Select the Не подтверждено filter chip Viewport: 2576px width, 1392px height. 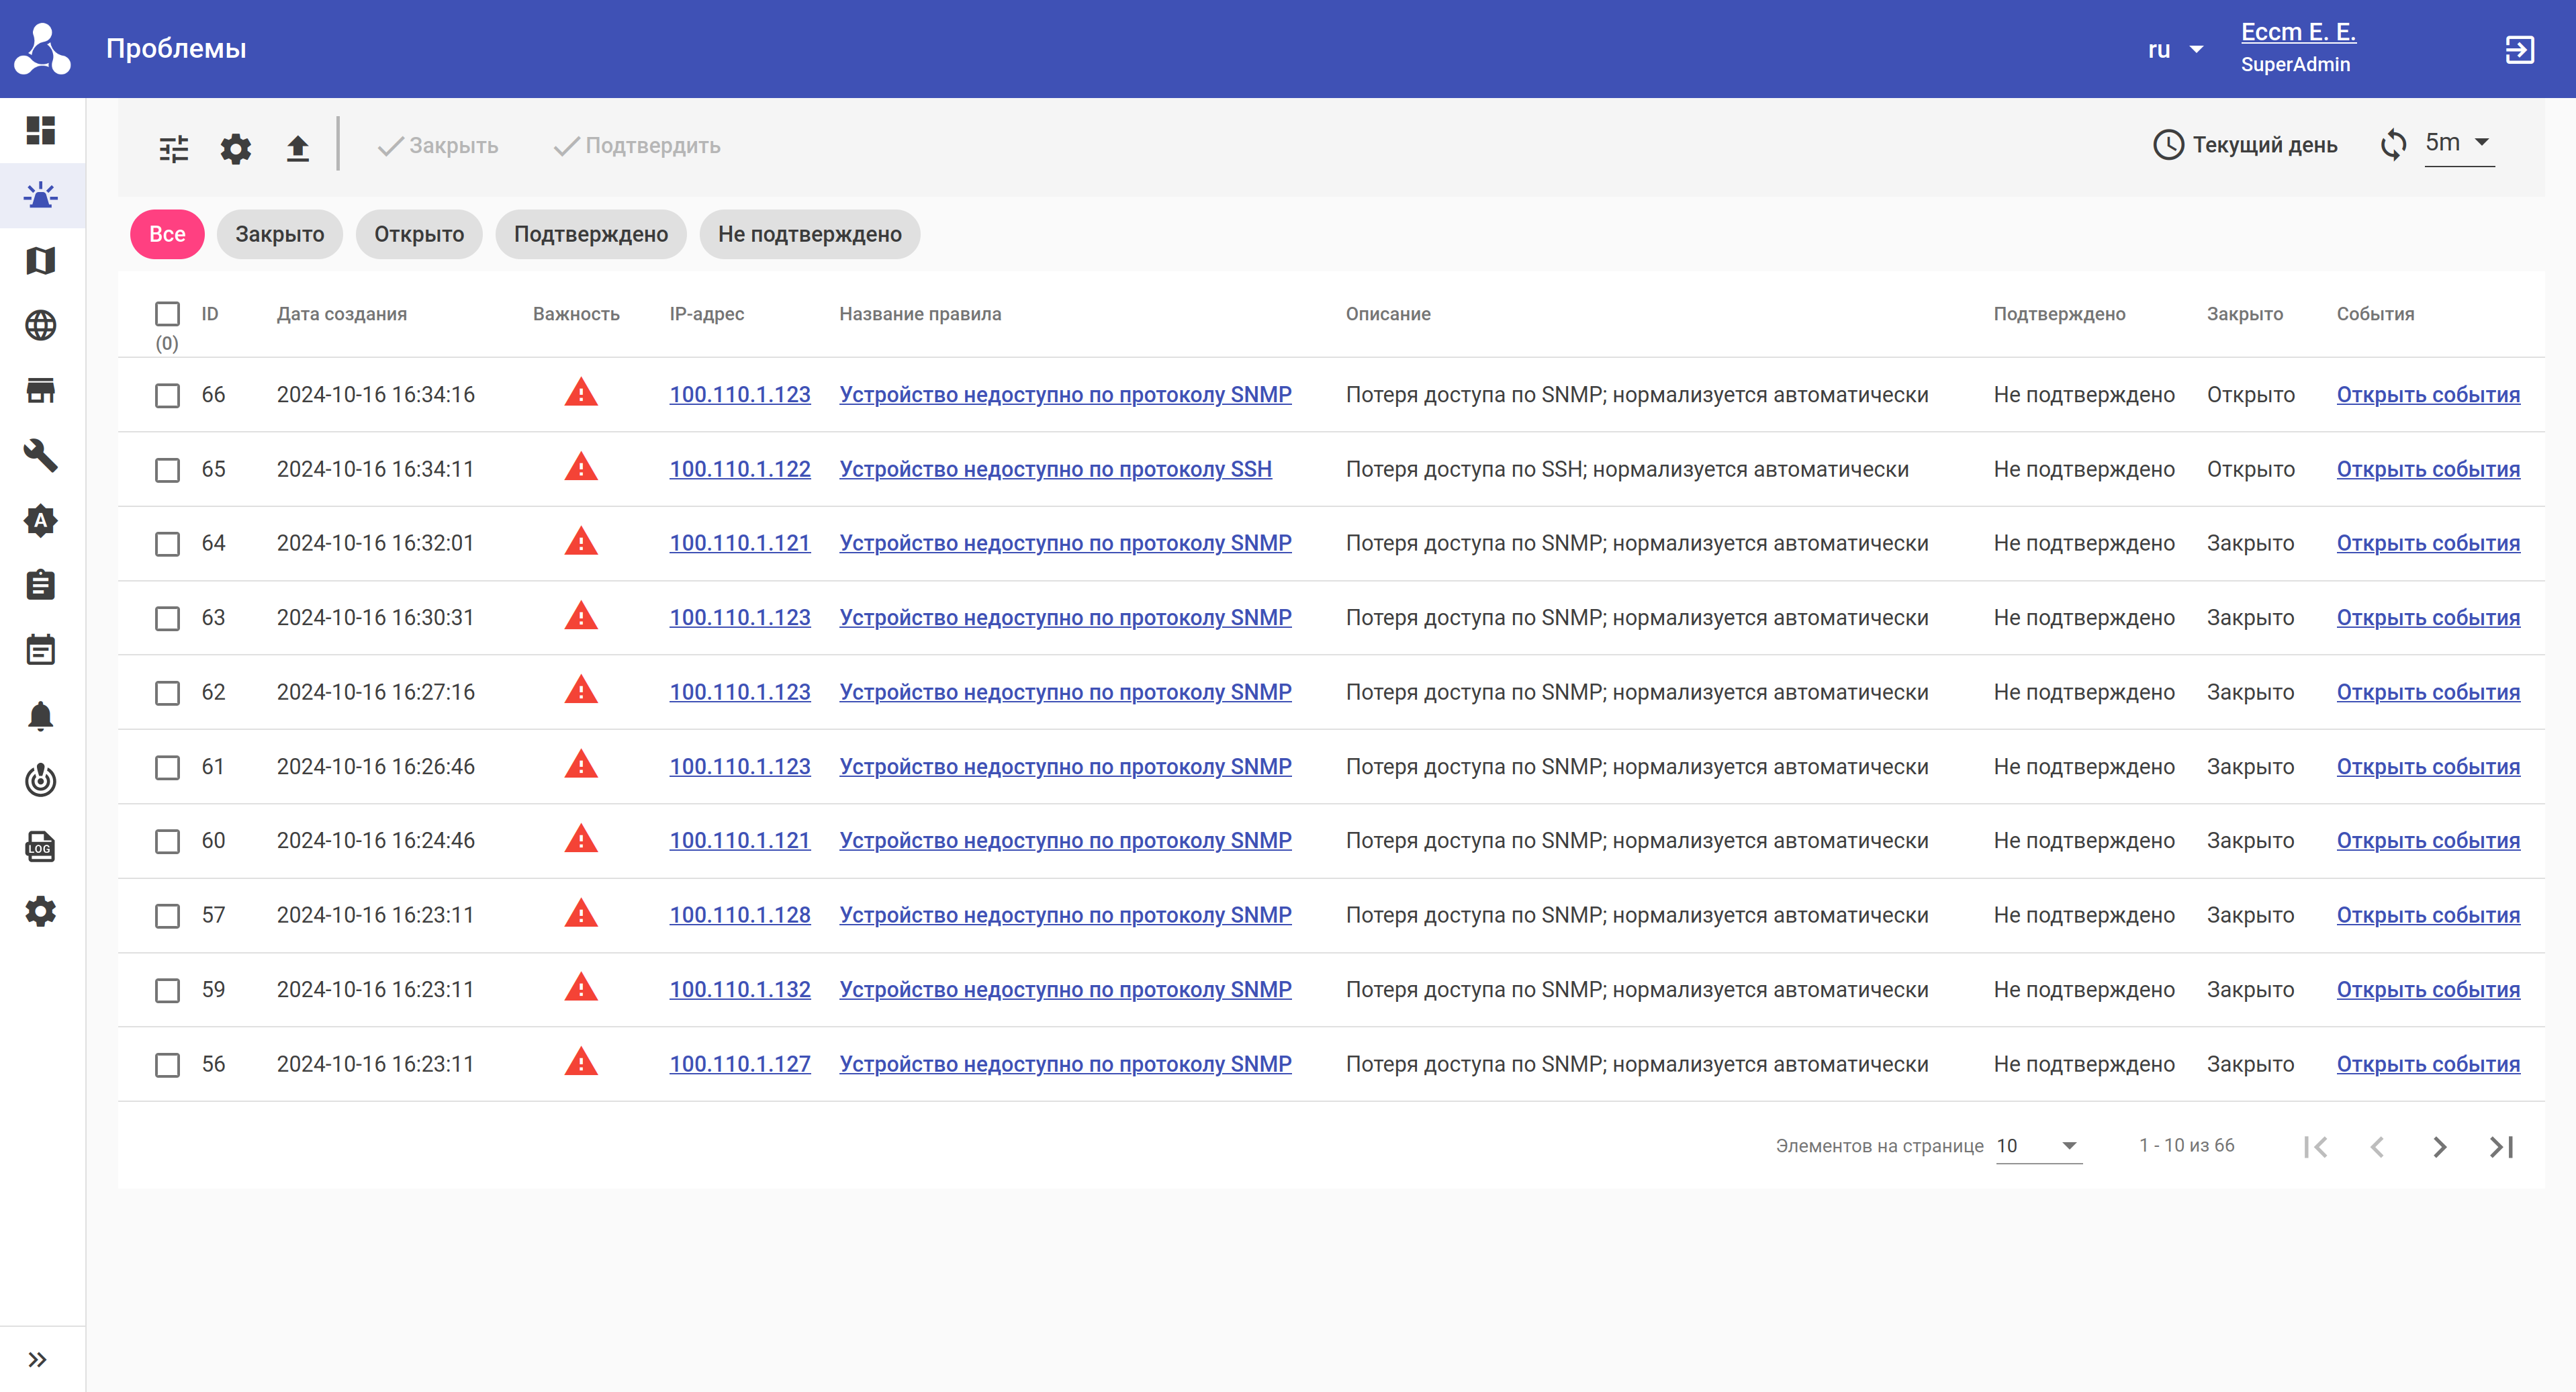click(809, 234)
